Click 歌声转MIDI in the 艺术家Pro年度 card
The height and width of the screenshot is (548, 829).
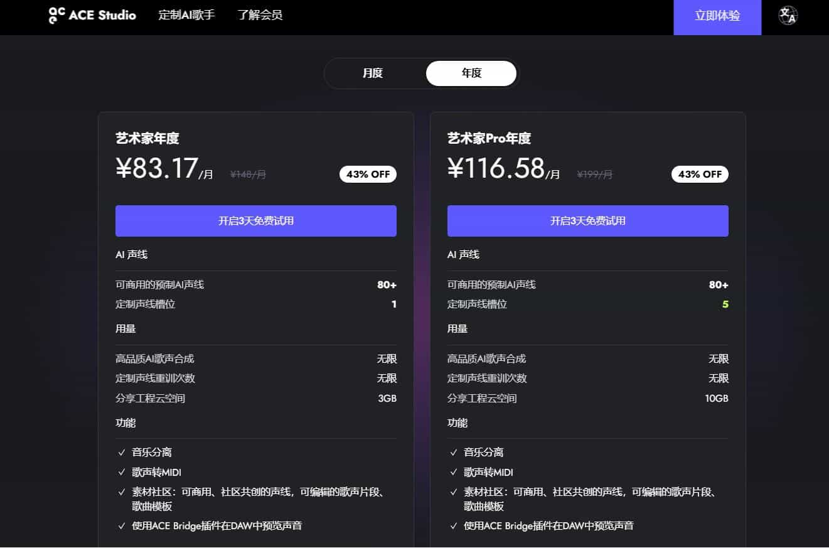pyautogui.click(x=489, y=473)
